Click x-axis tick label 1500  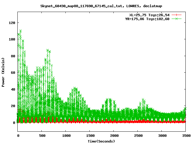[90, 136]
